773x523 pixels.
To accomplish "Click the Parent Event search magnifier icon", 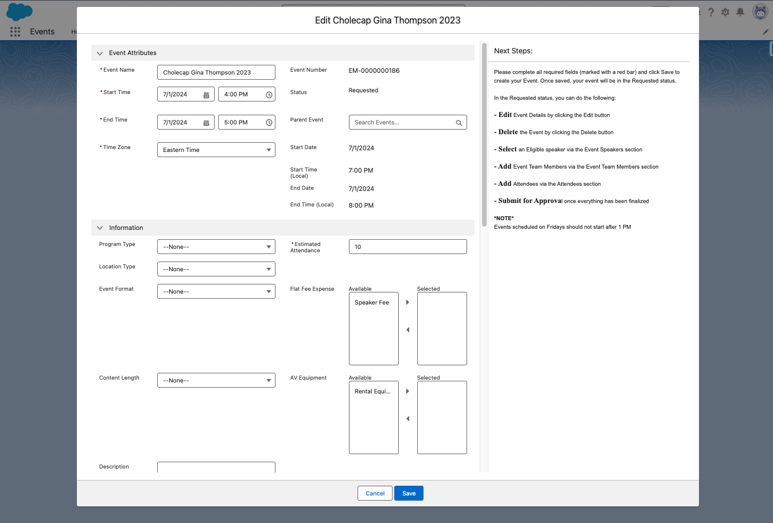I will [459, 123].
